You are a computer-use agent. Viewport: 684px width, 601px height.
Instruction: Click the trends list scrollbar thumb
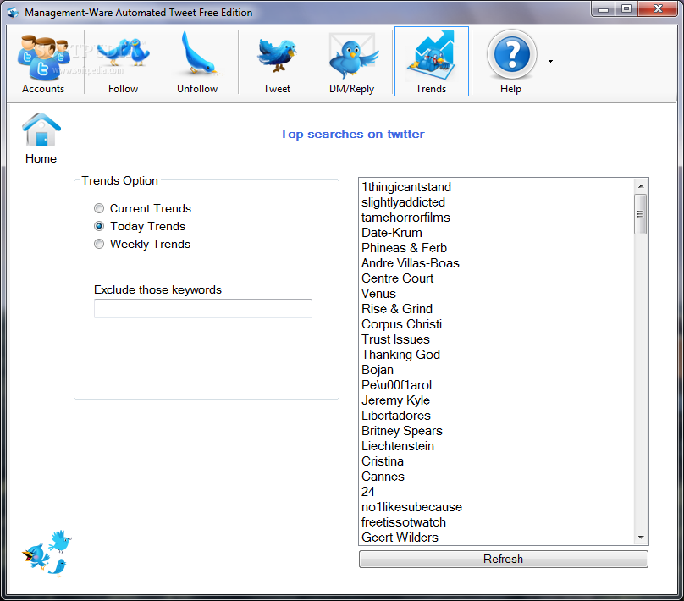pos(640,214)
